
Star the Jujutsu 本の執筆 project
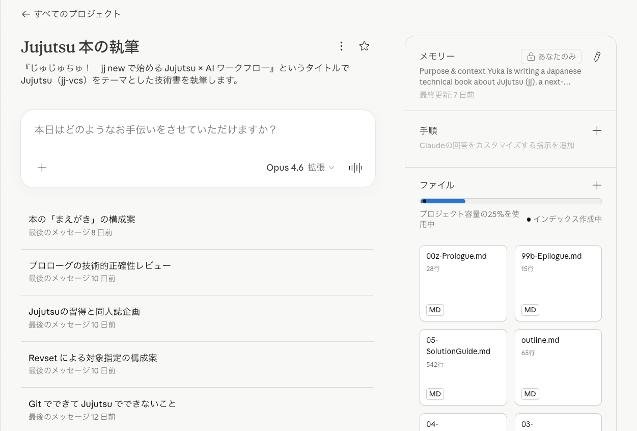tap(364, 46)
